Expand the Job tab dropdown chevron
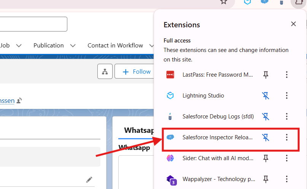Screen dimensions: 307x189 pyautogui.click(x=19, y=46)
